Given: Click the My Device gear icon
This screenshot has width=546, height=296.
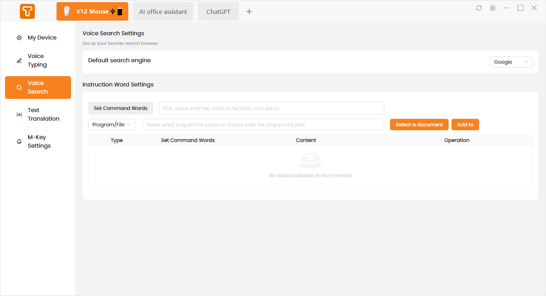Looking at the screenshot, I should [19, 38].
